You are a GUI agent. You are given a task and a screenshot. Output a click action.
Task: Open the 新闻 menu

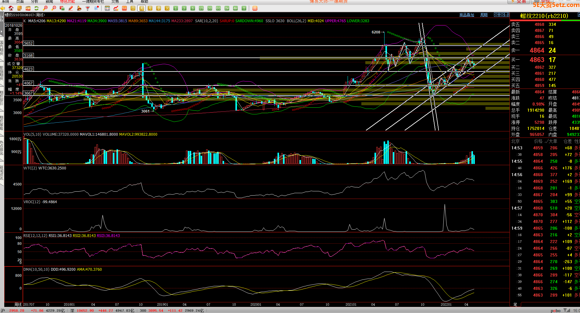49,2
